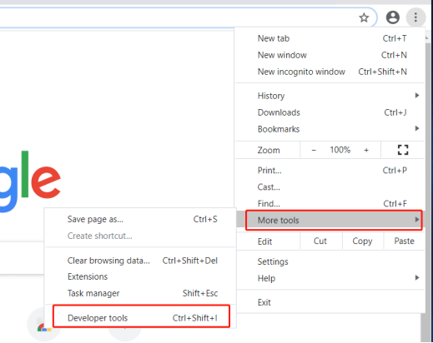The height and width of the screenshot is (343, 433).
Task: Click the 100% zoom level value
Action: 340,150
